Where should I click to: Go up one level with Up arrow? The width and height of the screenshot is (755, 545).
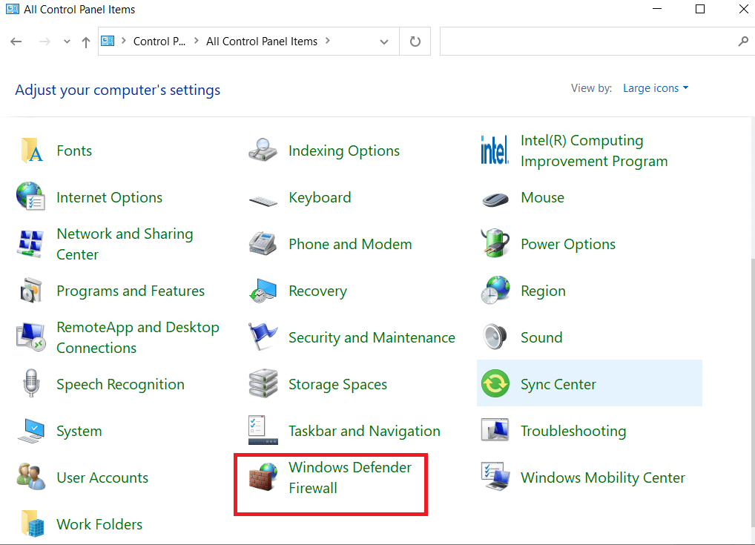[86, 42]
